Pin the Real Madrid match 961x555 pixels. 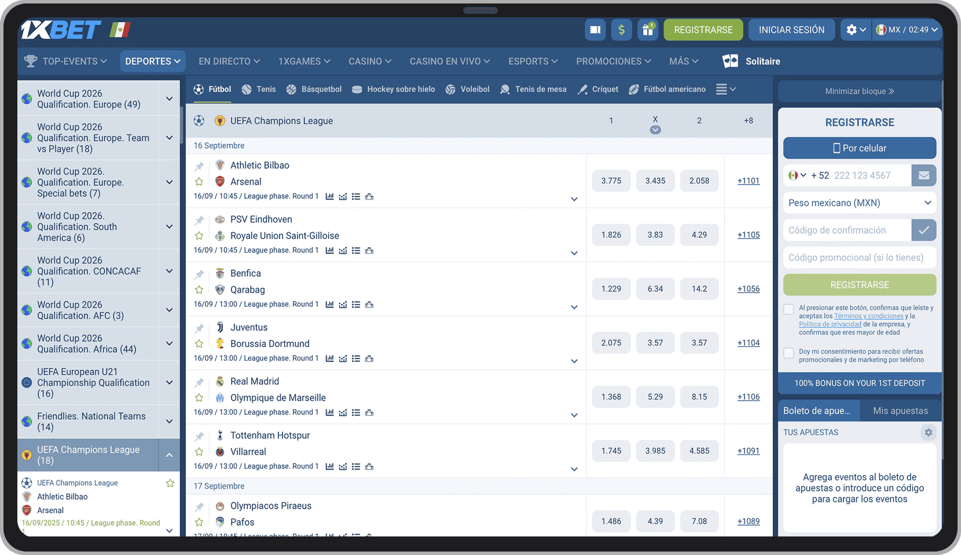[x=199, y=383]
